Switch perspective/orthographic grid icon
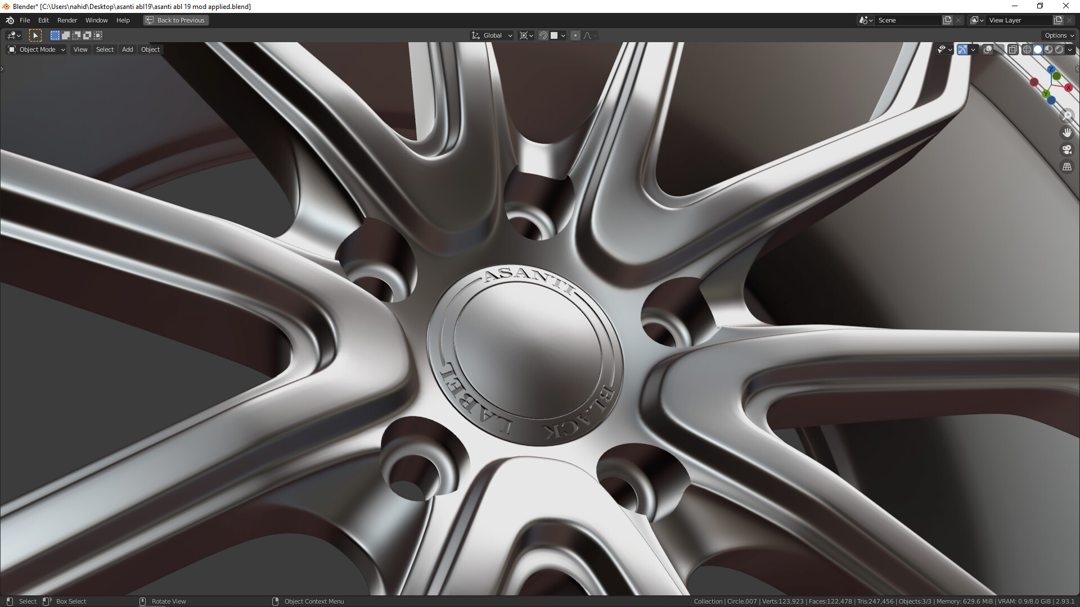The height and width of the screenshot is (607, 1080). 1067,167
